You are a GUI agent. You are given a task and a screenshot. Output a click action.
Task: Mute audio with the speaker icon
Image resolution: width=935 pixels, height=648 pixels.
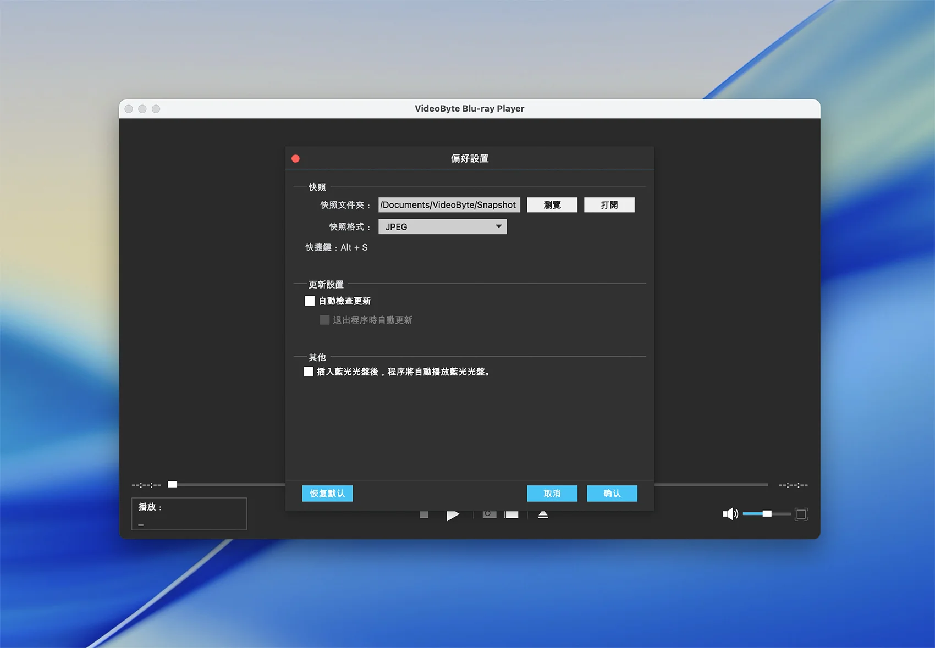click(x=730, y=514)
